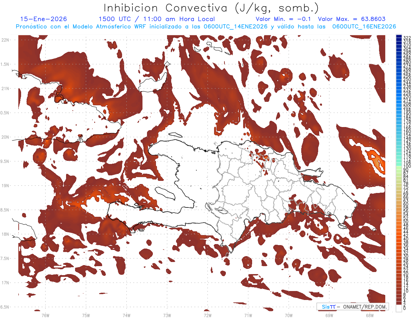This screenshot has width=415, height=320.
Task: Click the 7.5N latitude label
Action: pos(5,259)
